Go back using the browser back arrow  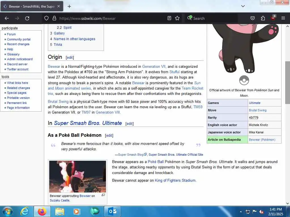[7, 18]
